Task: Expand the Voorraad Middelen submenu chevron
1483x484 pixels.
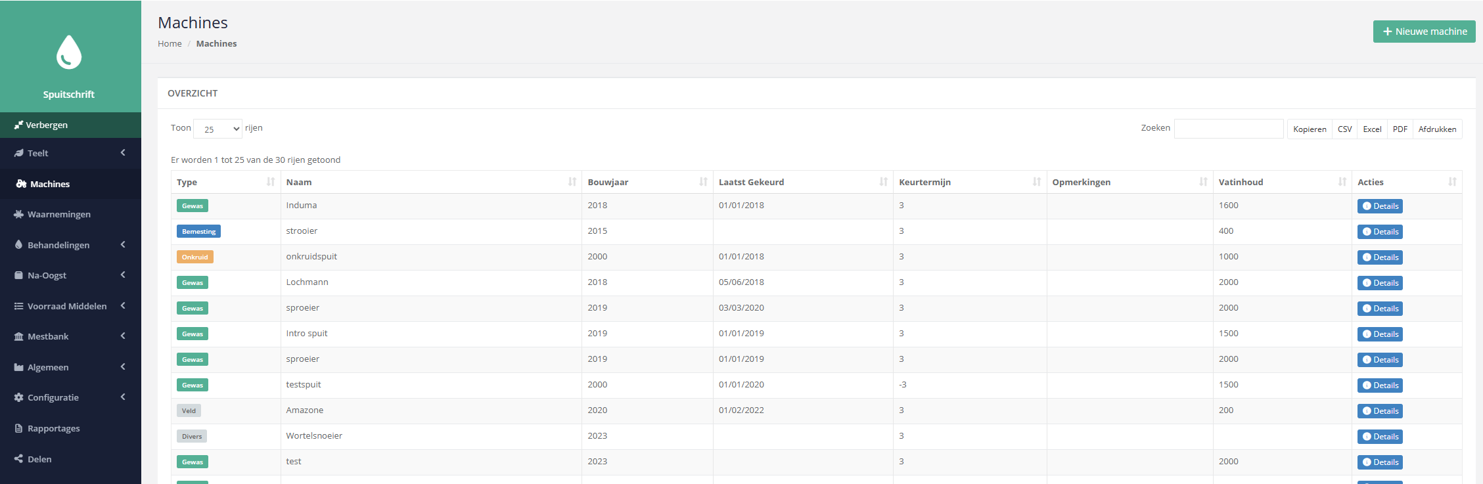Action: pyautogui.click(x=123, y=305)
